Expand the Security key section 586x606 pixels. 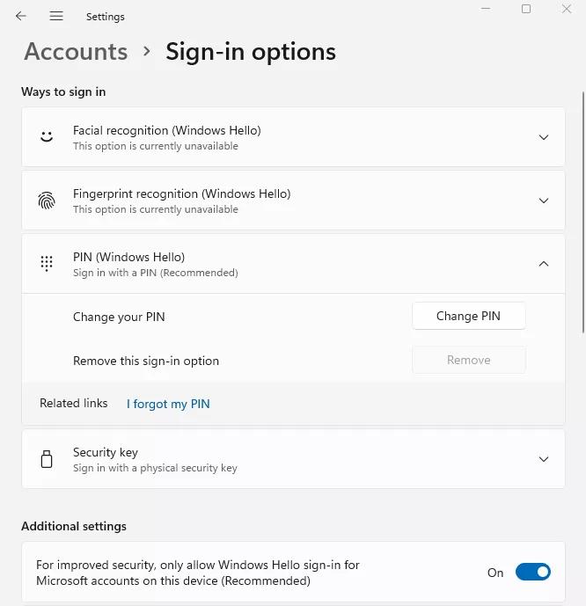click(x=544, y=459)
